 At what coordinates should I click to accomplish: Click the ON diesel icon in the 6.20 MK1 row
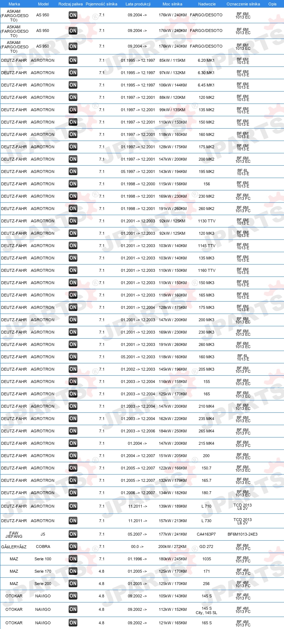click(73, 60)
